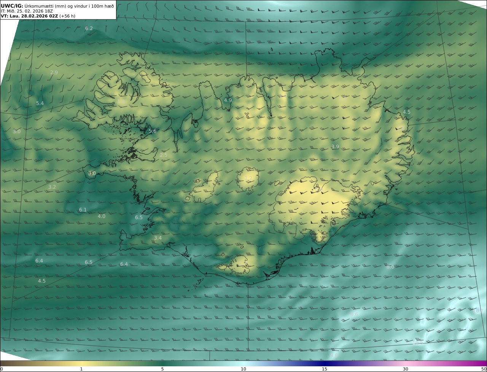Select the VT valid time line
The width and height of the screenshot is (487, 372).
(x=38, y=16)
